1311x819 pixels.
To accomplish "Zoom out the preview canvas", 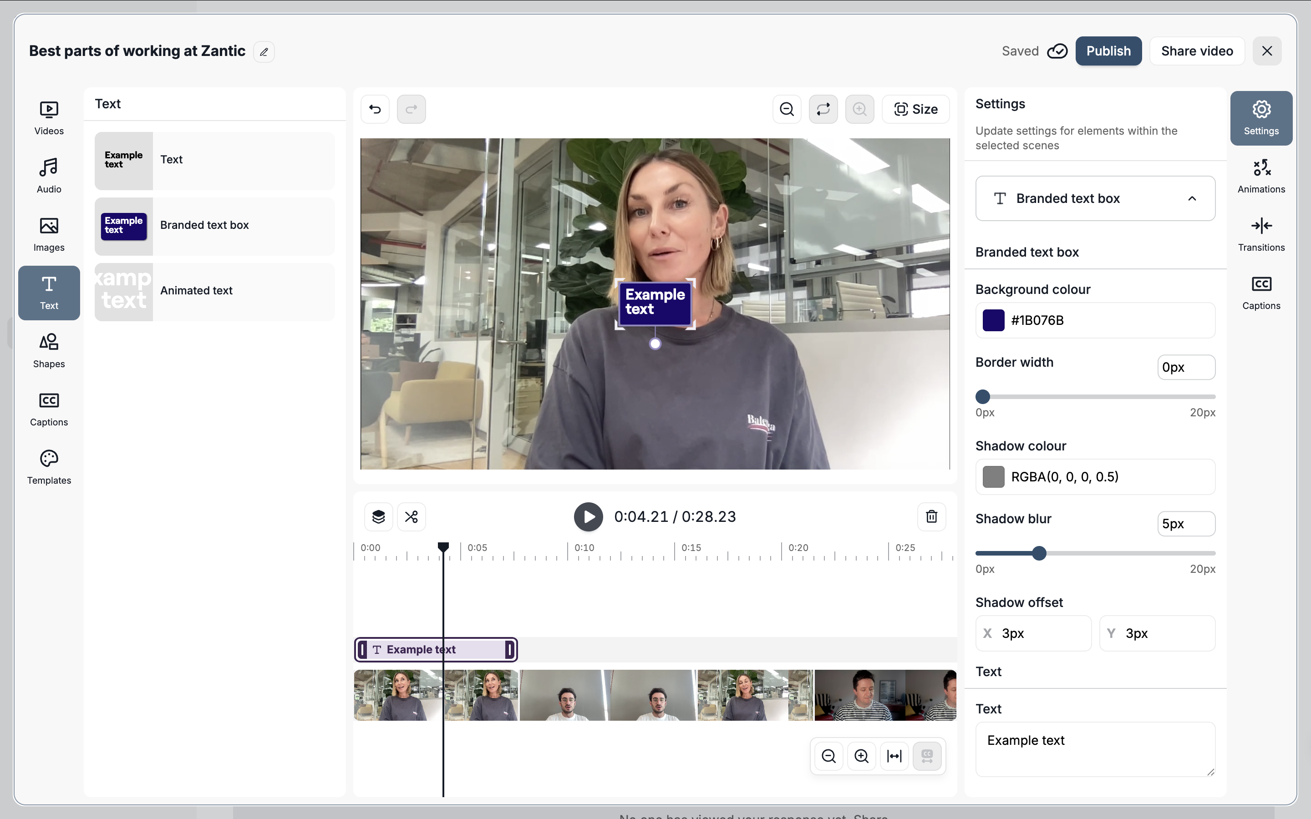I will tap(787, 109).
